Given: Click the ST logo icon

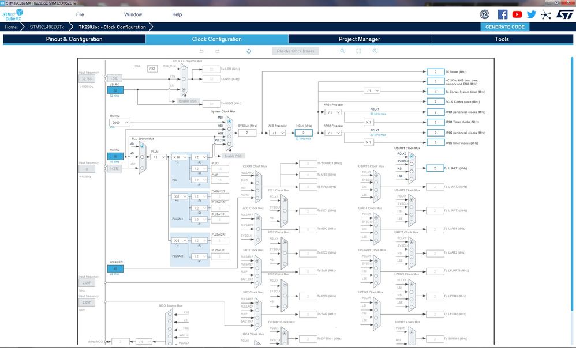Looking at the screenshot, I should pos(564,14).
